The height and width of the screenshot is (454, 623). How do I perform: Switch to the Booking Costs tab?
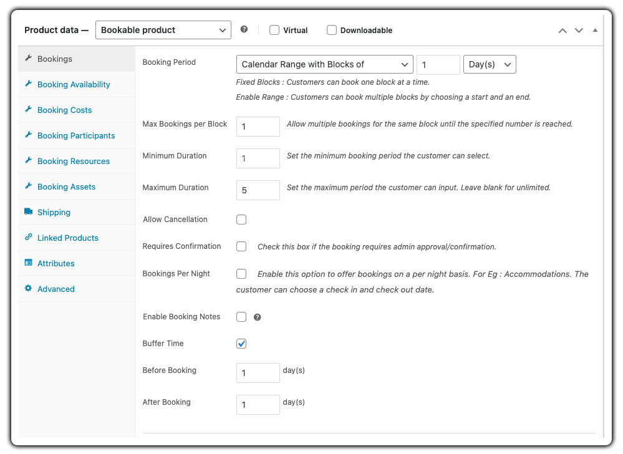click(x=77, y=110)
